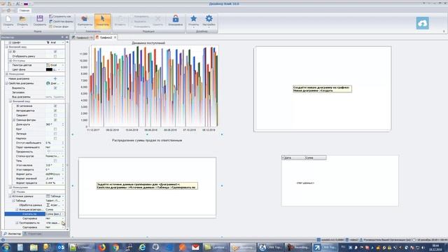Click the Windows Start button

pos(6,247)
